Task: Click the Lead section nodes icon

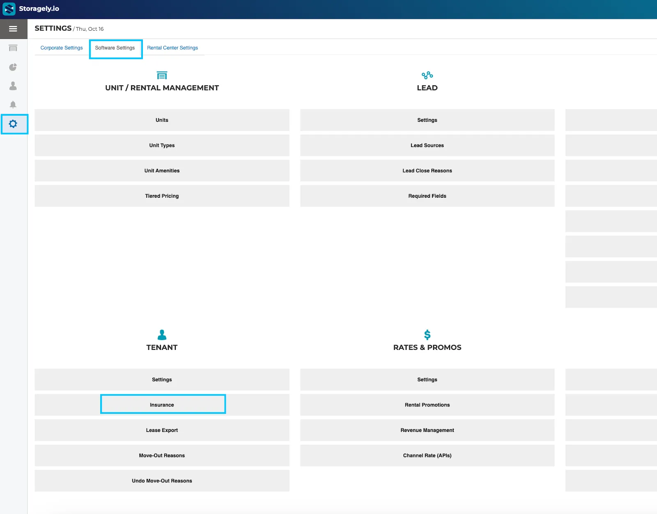Action: [427, 75]
